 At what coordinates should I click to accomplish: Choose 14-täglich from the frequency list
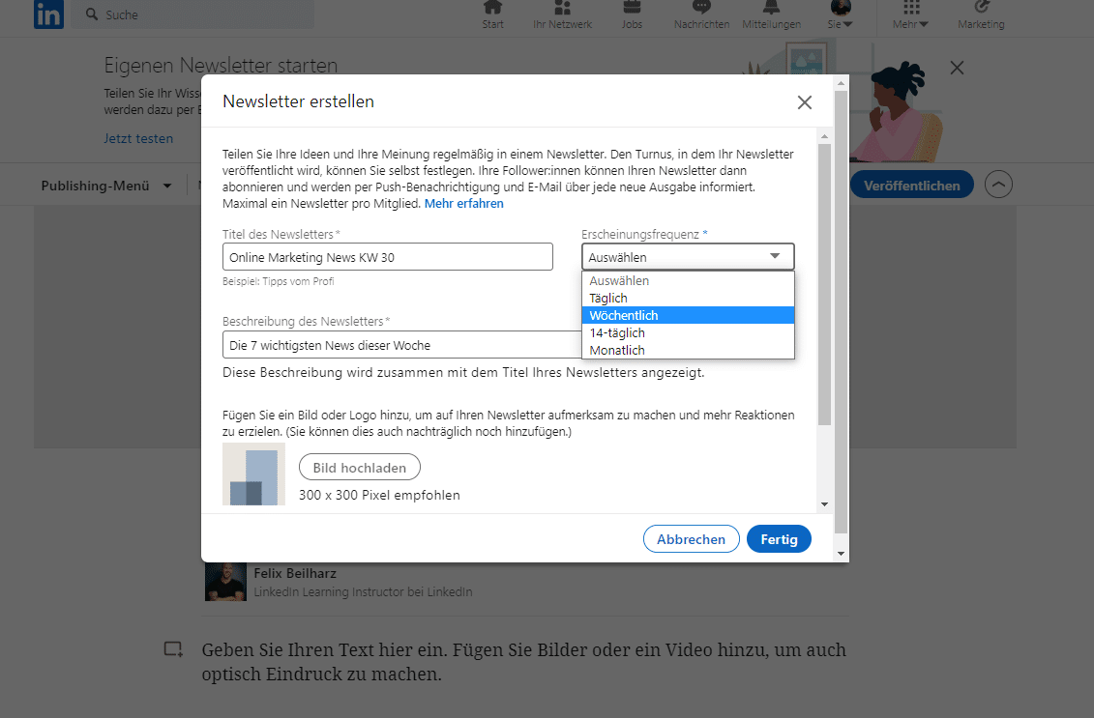coord(688,332)
